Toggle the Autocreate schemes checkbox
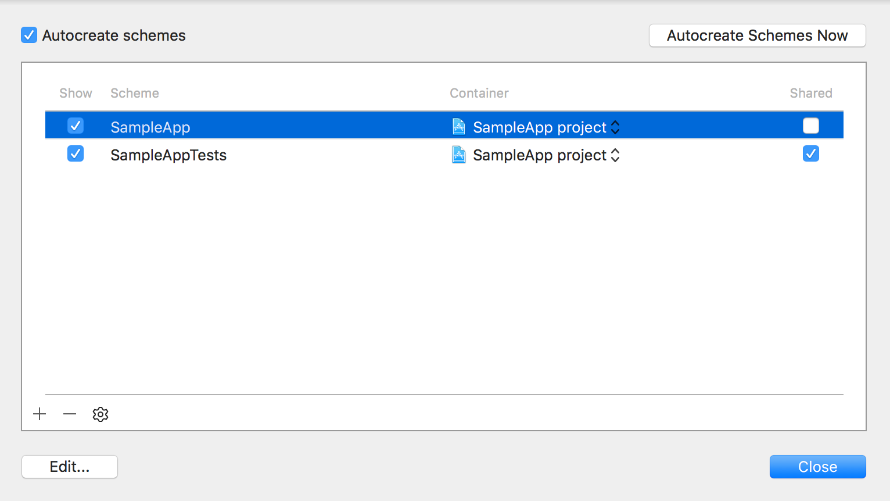Viewport: 890px width, 501px height. click(29, 35)
